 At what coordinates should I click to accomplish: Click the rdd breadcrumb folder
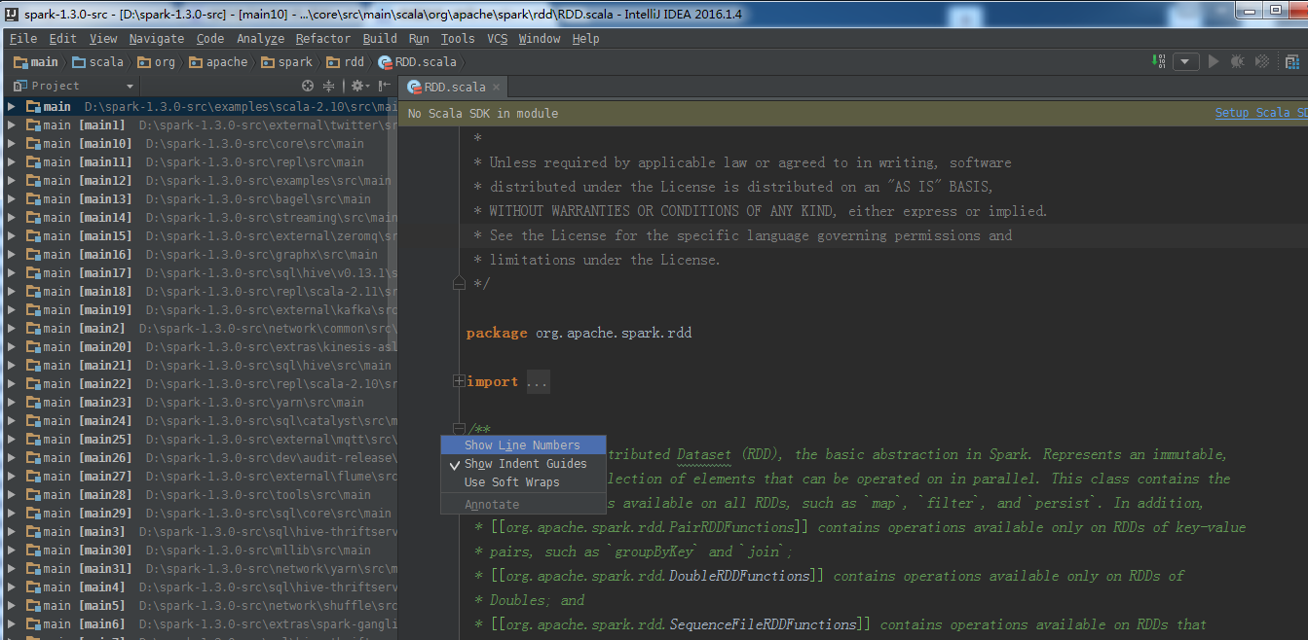click(346, 61)
